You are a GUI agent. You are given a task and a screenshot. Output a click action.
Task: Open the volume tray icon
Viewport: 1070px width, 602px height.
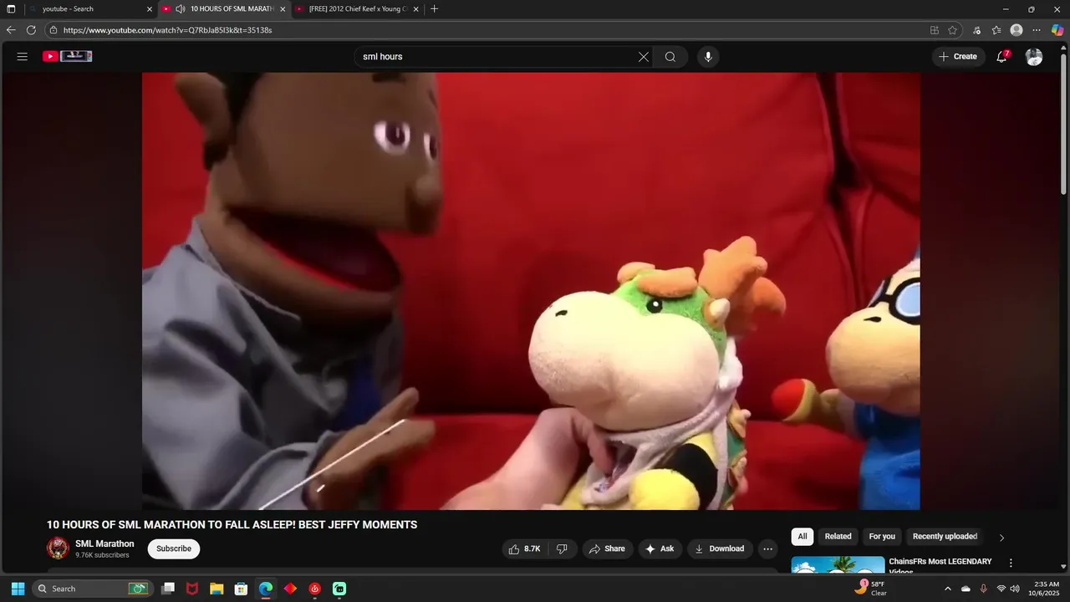point(1015,589)
